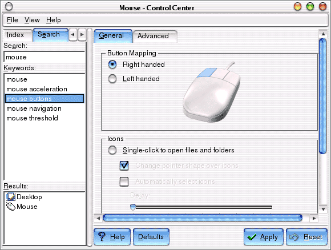331x250 pixels.
Task: Click the vertical scrollbar down arrow
Action: 323,209
